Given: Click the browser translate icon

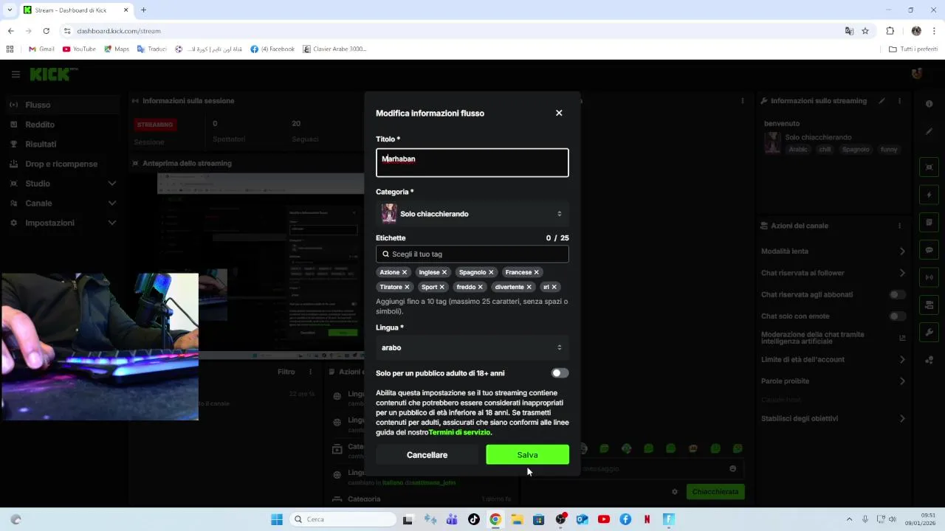Looking at the screenshot, I should (x=849, y=31).
